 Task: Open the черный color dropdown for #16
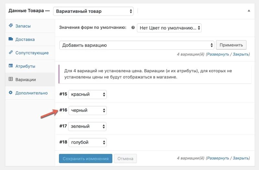[87, 110]
